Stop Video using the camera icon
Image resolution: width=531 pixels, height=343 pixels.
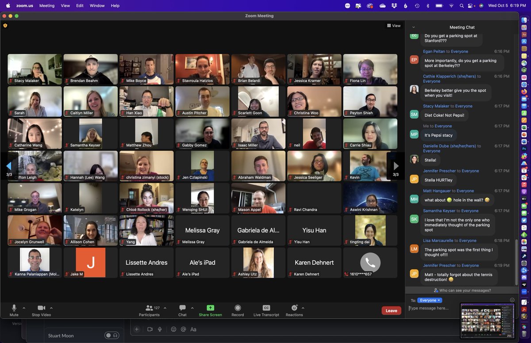(x=42, y=310)
